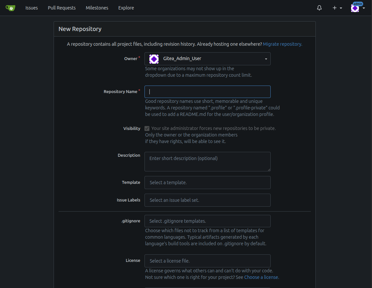
Task: Click the New Repository heading
Action: point(80,29)
